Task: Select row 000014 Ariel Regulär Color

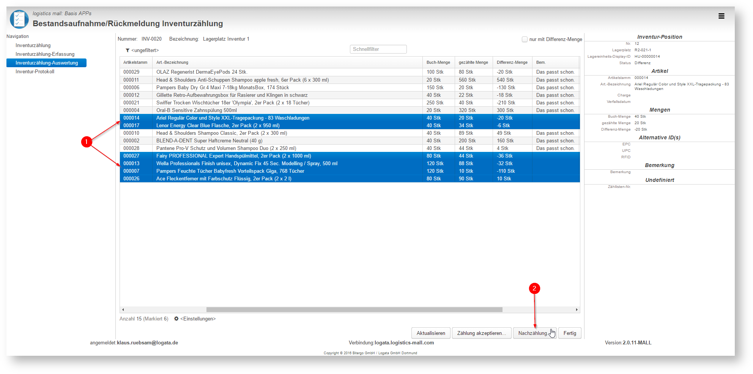Action: click(x=350, y=118)
